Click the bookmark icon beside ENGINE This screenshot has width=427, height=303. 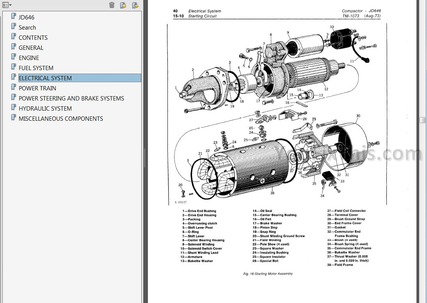[x=14, y=57]
